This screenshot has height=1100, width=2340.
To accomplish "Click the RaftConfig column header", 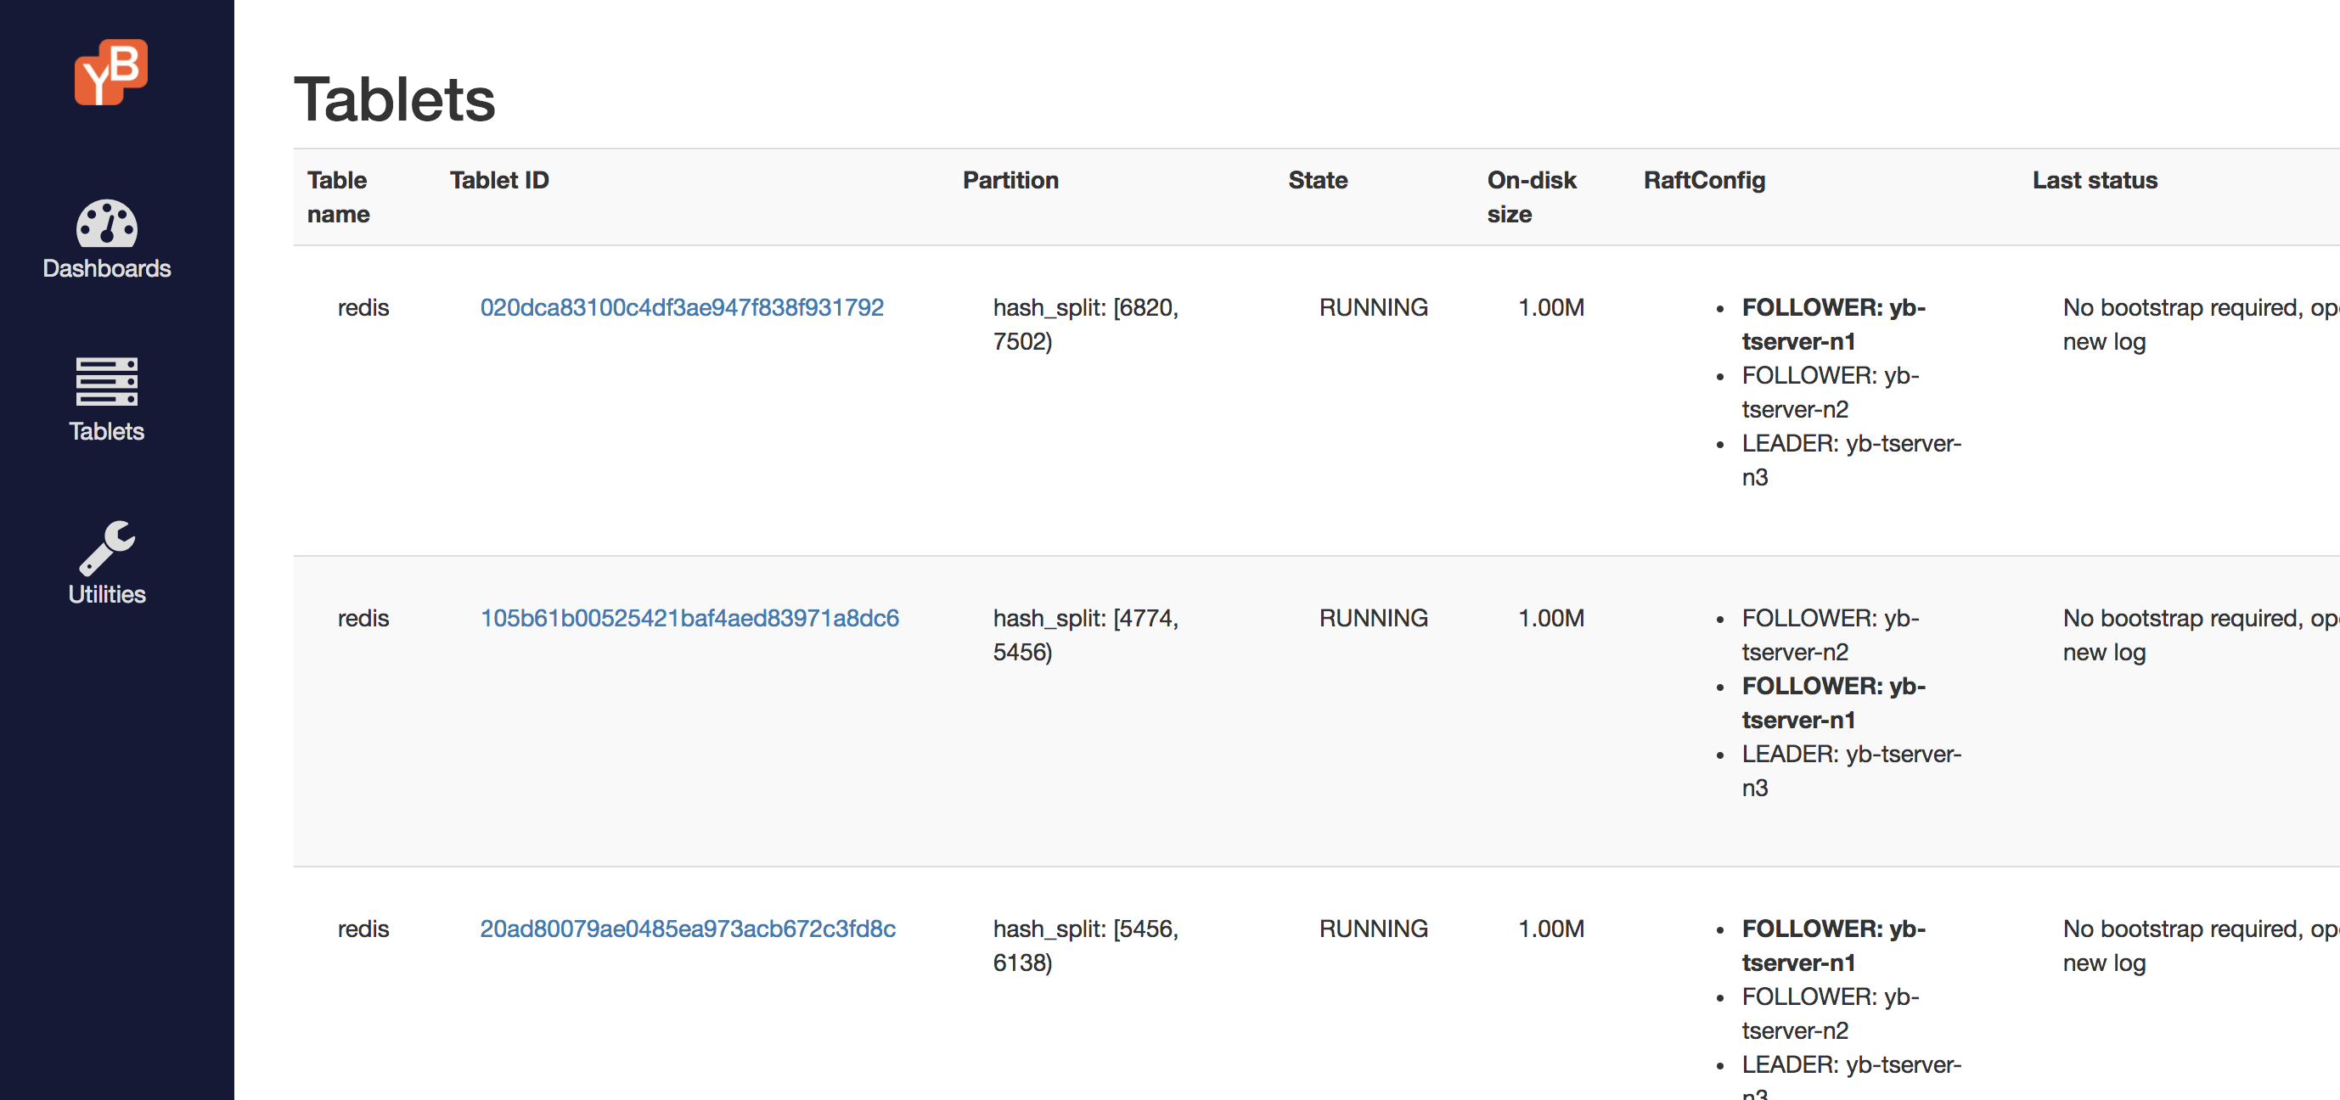I will tap(1704, 180).
